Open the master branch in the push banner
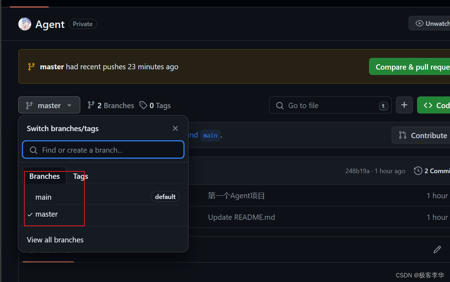 52,67
